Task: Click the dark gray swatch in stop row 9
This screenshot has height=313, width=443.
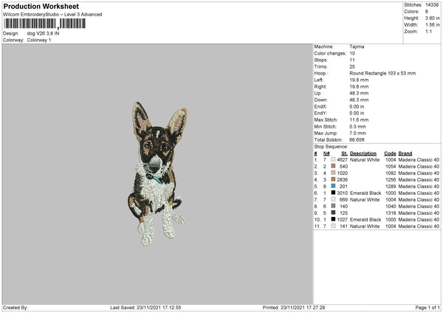Action: click(x=334, y=213)
